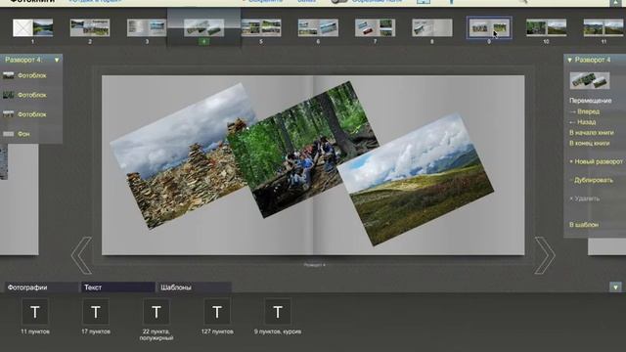This screenshot has width=626, height=352.
Task: Go to the next spread with right chevron
Action: point(545,255)
